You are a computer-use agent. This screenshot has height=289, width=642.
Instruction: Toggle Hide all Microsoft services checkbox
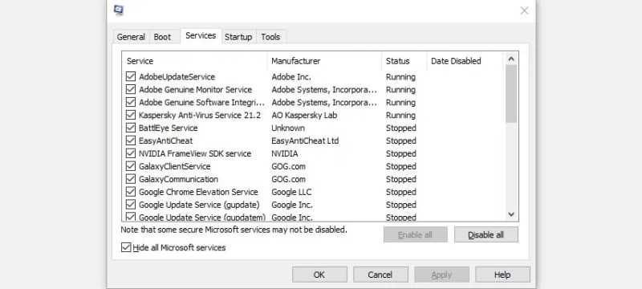click(x=126, y=247)
